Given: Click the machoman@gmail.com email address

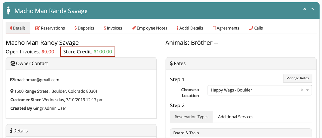Looking at the screenshot, I should [x=37, y=80].
